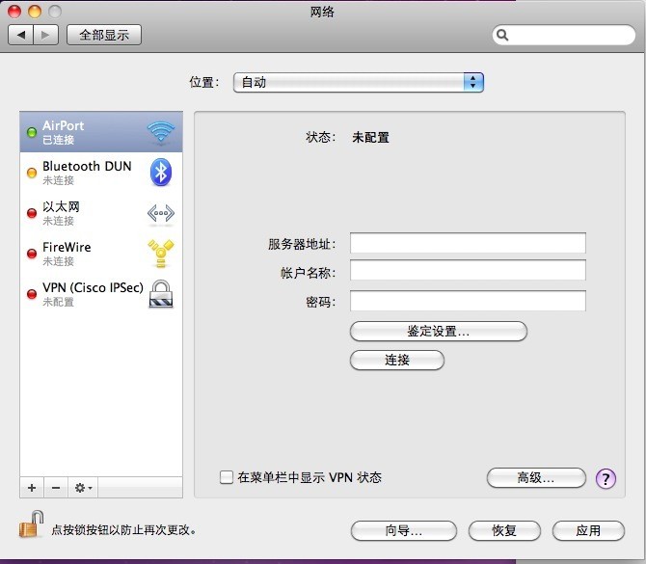The height and width of the screenshot is (564, 646).
Task: Close the 网络 window with red button
Action: (x=14, y=12)
